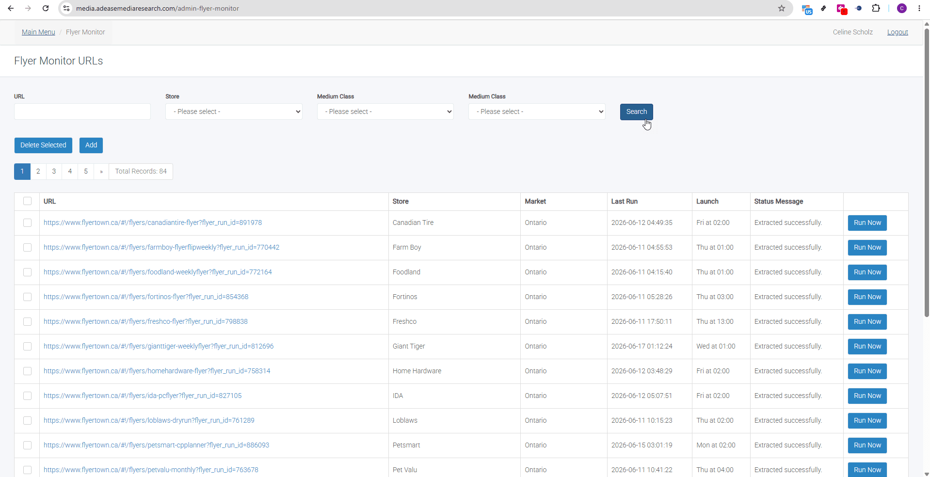This screenshot has height=477, width=930.
Task: Open the second Medium Class dropdown
Action: click(537, 111)
